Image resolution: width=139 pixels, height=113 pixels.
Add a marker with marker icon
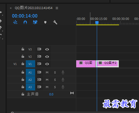click(x=45, y=22)
